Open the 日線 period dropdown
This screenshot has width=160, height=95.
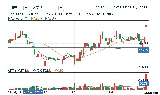point(19,8)
